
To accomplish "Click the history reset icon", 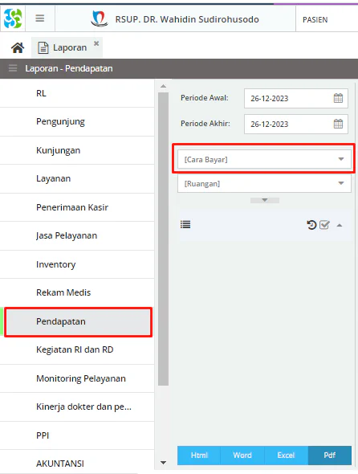I will coord(311,225).
